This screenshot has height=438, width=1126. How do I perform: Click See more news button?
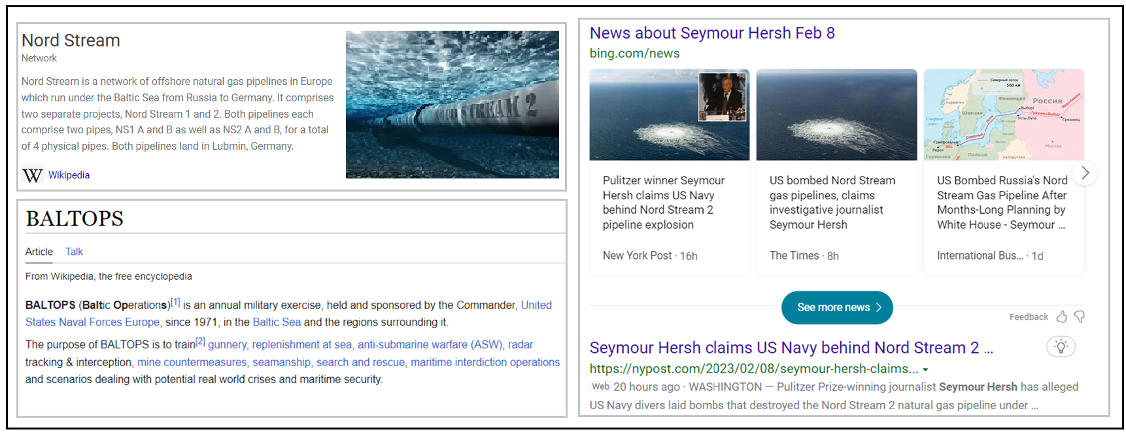(837, 307)
